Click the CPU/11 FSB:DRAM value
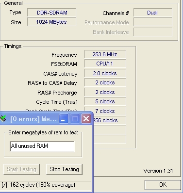This screenshot has height=193, width=183. 105,64
